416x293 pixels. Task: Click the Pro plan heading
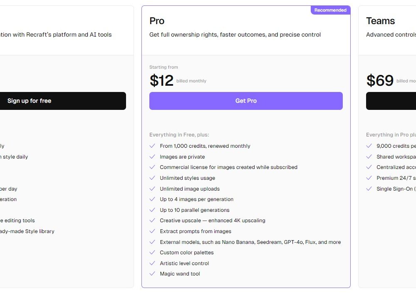[x=157, y=21]
